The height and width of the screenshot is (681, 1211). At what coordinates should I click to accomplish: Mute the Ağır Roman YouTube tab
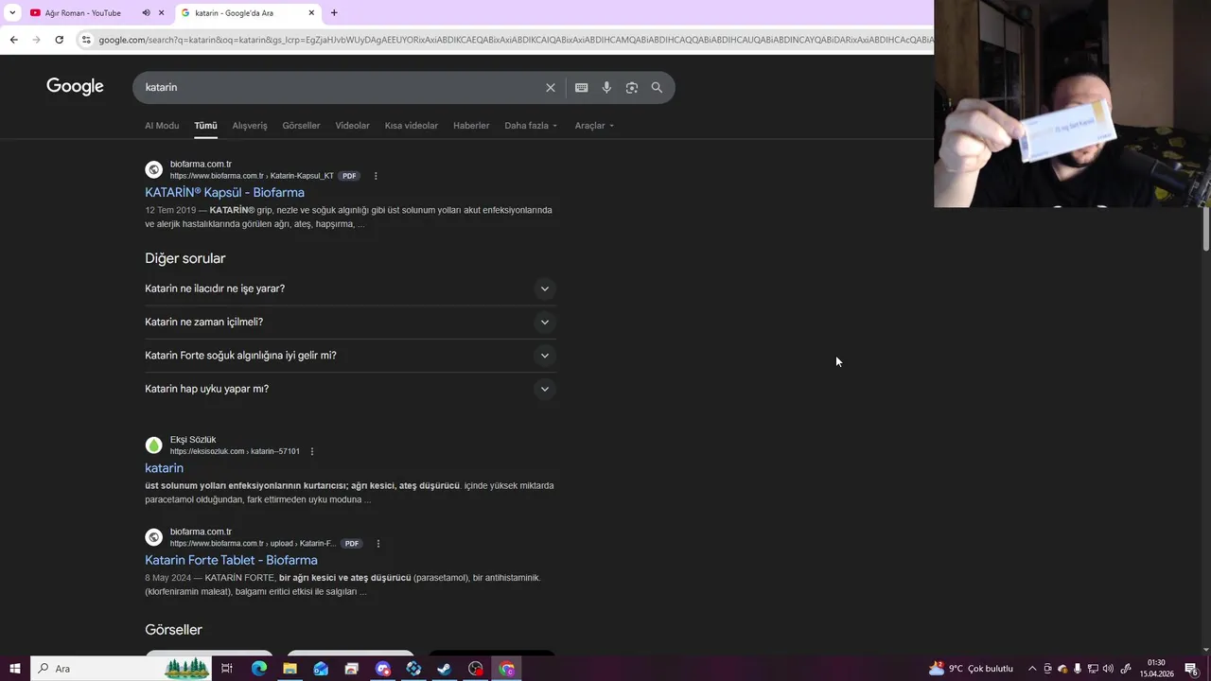click(x=146, y=12)
